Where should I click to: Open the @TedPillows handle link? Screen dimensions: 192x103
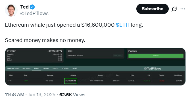pos(34,13)
